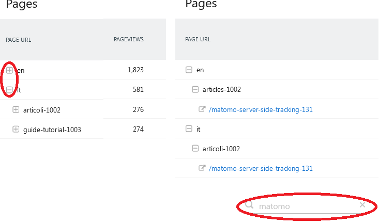The width and height of the screenshot is (379, 224).
Task: Collapse the "it" row in right table
Action: pos(189,129)
